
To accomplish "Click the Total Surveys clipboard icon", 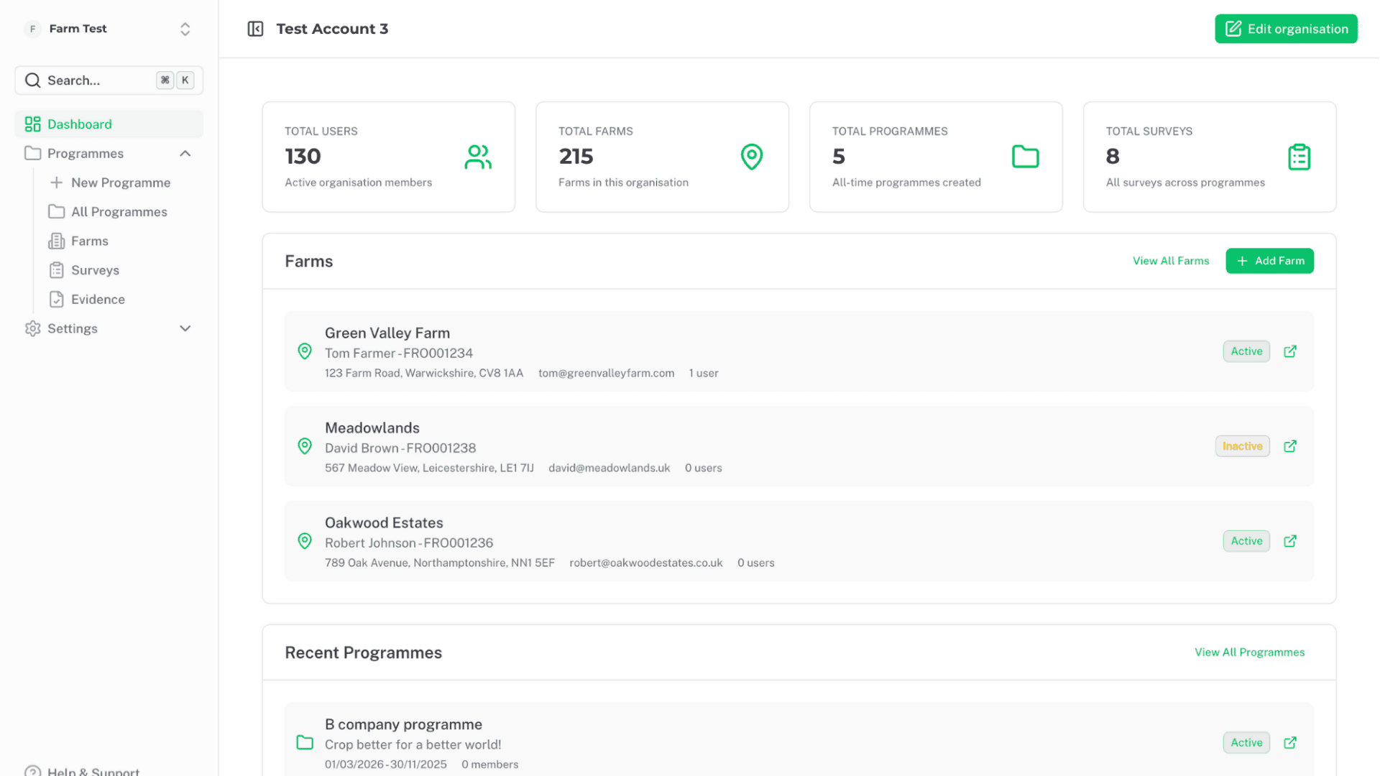I will point(1299,157).
